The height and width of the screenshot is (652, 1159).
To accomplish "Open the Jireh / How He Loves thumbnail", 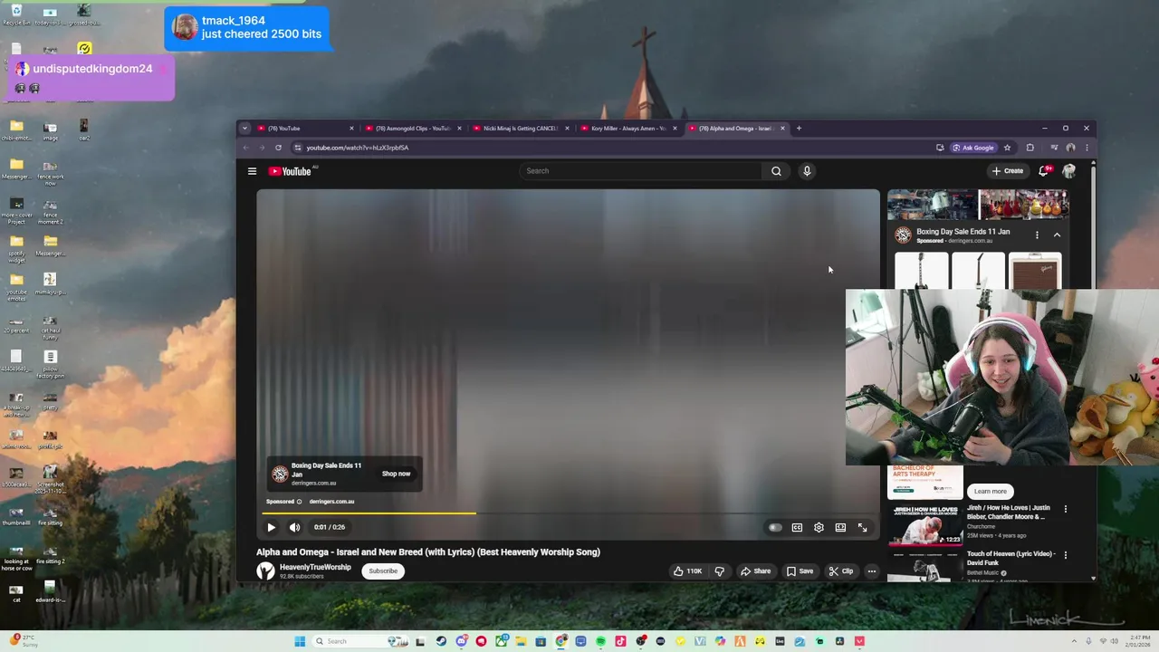I will point(924,524).
